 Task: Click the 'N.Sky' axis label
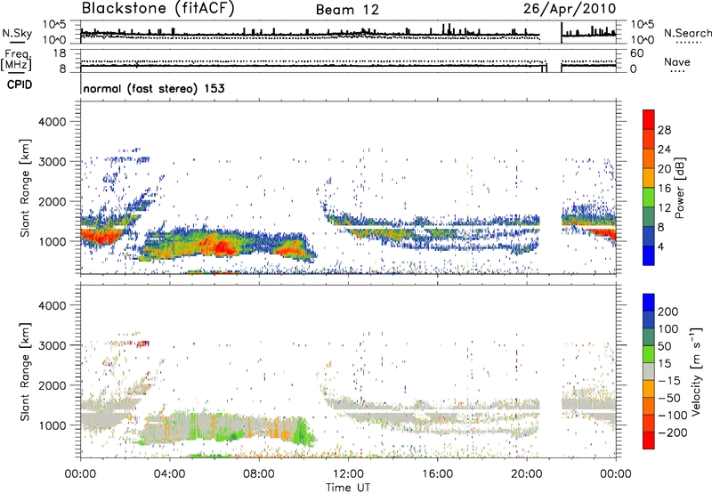(17, 33)
